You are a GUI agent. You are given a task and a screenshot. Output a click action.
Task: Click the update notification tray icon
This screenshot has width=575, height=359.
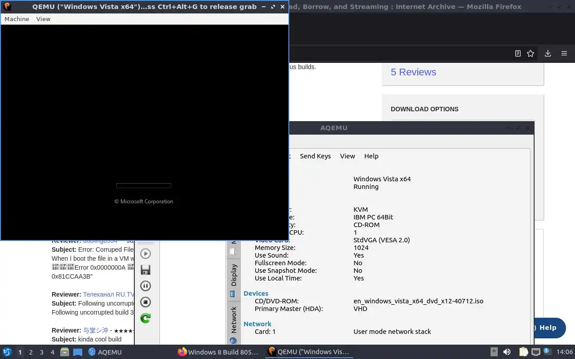pos(548,352)
